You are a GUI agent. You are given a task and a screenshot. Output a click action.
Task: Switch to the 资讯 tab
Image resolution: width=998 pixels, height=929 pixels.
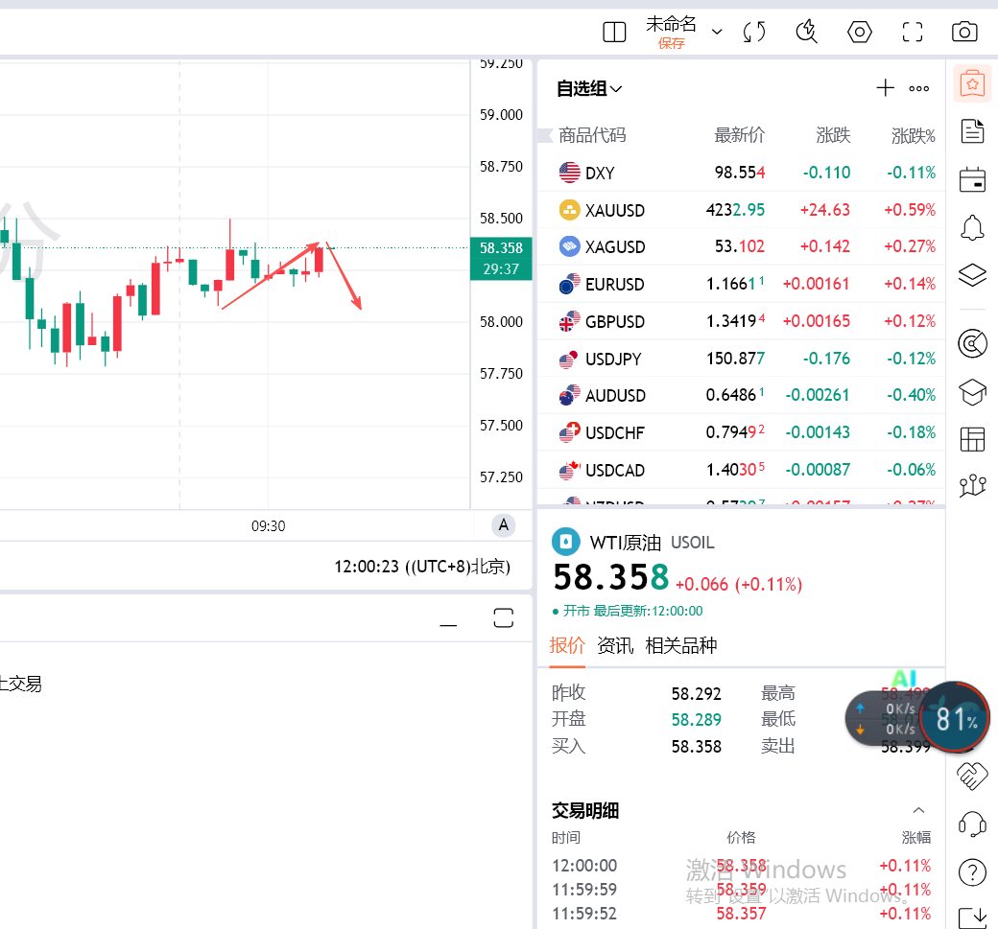click(615, 645)
